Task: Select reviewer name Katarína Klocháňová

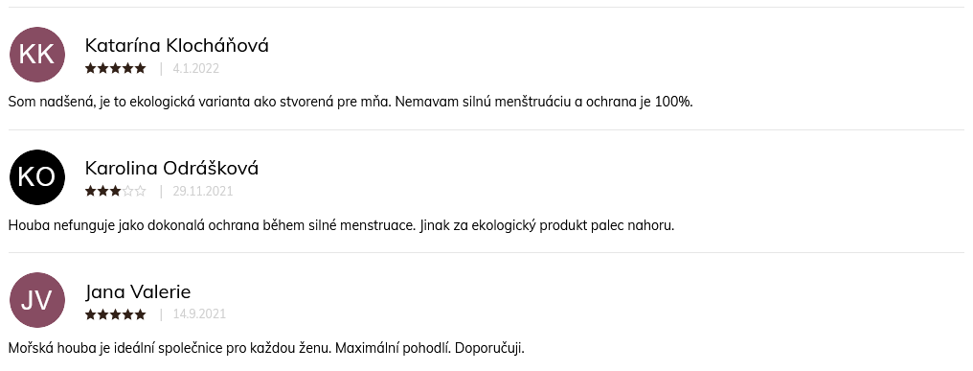Action: (x=177, y=45)
